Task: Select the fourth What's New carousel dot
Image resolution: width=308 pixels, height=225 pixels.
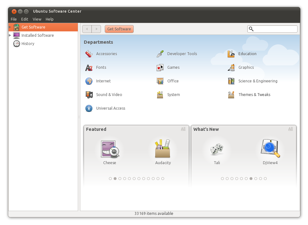Action: coord(237,178)
